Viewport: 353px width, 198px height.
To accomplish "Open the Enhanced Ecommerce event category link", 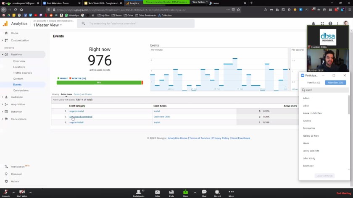I will point(81,117).
